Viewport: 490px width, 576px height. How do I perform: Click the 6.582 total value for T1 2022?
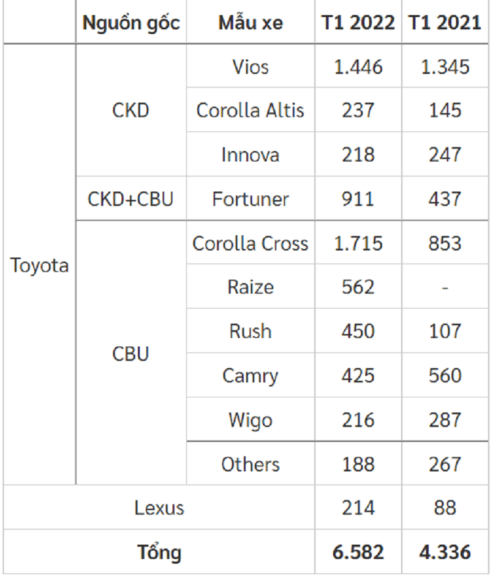point(358,552)
